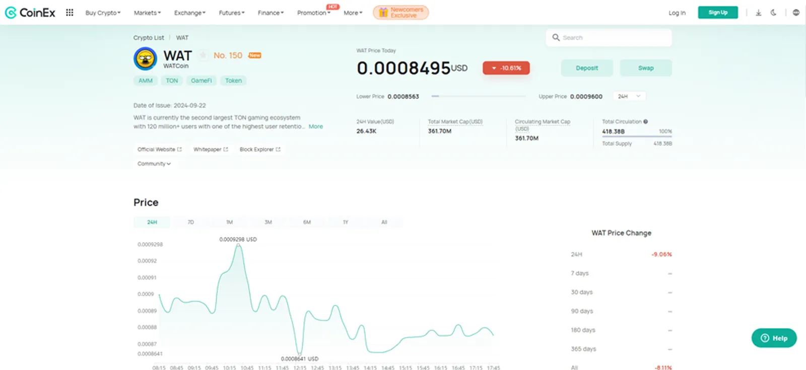The width and height of the screenshot is (806, 370).
Task: Click the Total Market Cap(USD) label
Action: (x=455, y=122)
